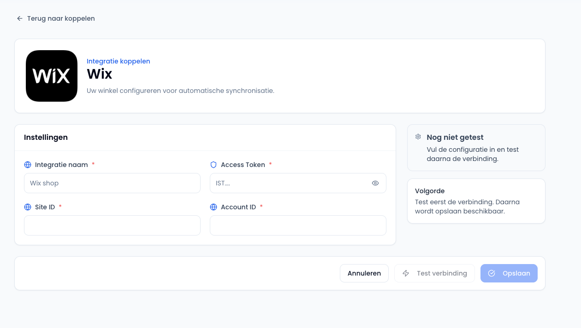Click shield icon beside Access Token
The height and width of the screenshot is (328, 581).
pyautogui.click(x=213, y=165)
